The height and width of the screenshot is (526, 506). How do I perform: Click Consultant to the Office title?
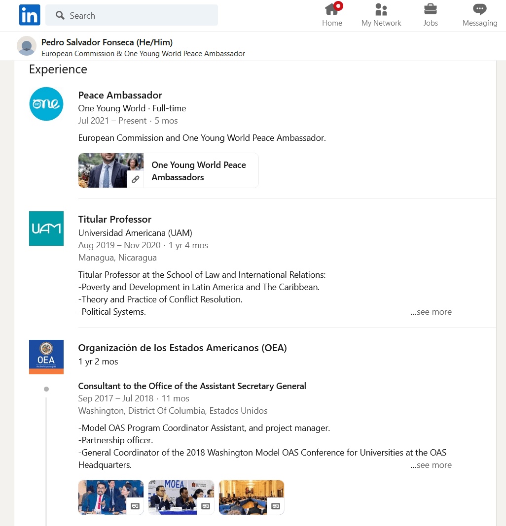pos(192,386)
